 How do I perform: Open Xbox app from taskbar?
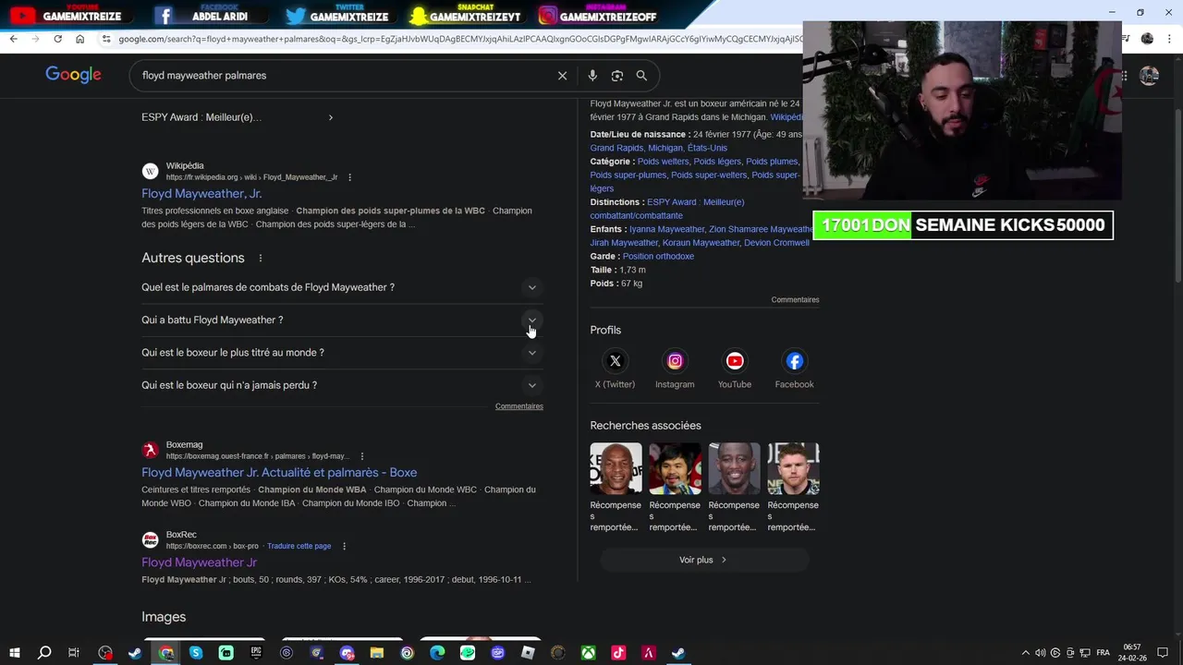[588, 653]
